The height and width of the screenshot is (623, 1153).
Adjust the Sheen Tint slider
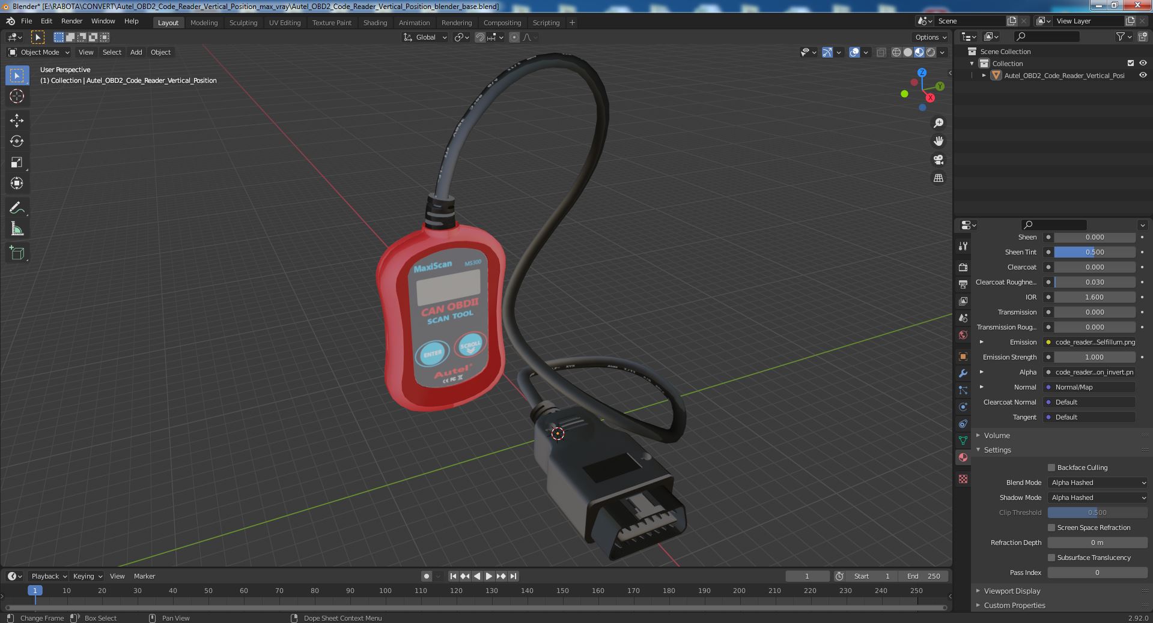1095,252
